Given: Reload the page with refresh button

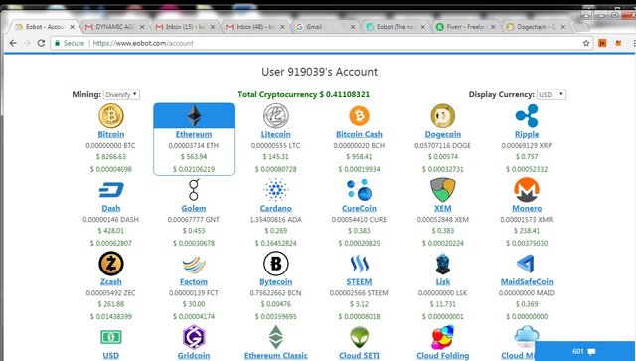Looking at the screenshot, I should (x=41, y=43).
